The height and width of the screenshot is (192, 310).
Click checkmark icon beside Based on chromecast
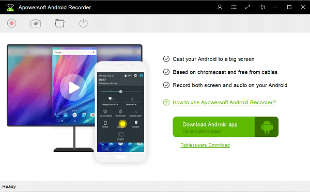(x=166, y=72)
